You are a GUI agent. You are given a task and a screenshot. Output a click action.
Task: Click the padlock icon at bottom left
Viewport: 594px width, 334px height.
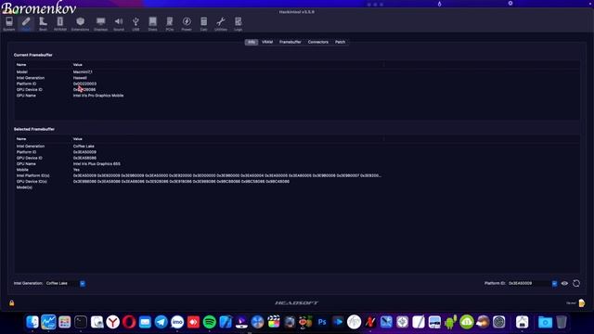pos(12,303)
